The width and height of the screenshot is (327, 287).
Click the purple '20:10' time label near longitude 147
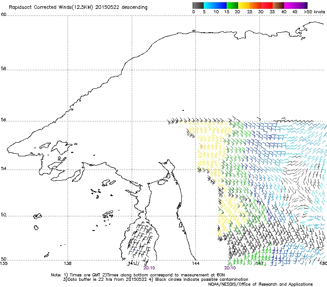pos(230,268)
